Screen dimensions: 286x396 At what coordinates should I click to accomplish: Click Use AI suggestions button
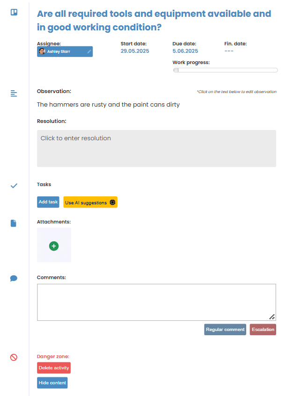click(90, 202)
